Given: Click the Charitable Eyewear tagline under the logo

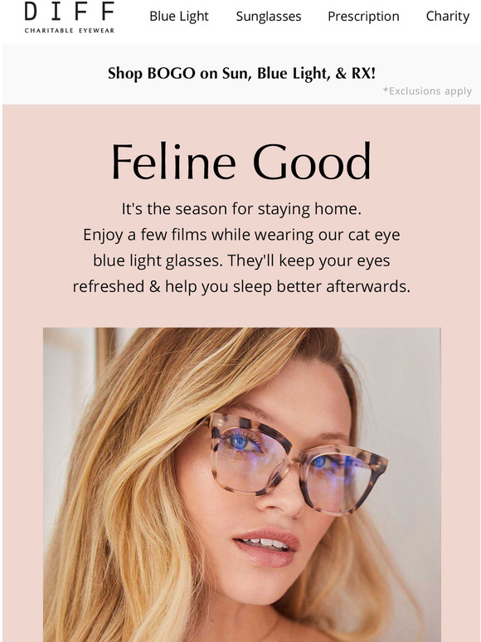Looking at the screenshot, I should (x=69, y=31).
